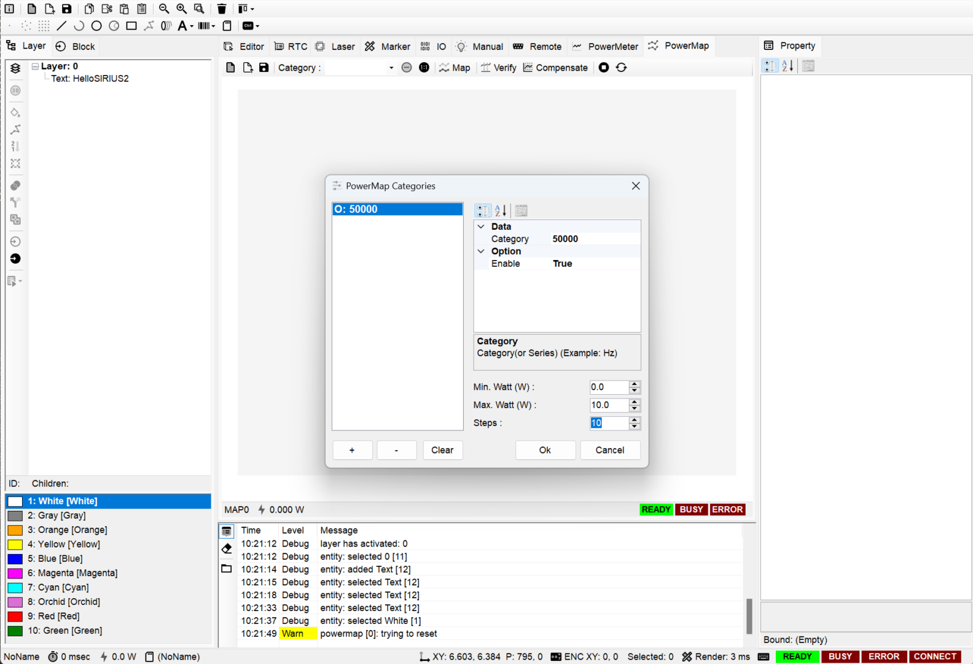This screenshot has width=973, height=664.
Task: Collapse the Layer: 0 tree node
Action: 36,66
